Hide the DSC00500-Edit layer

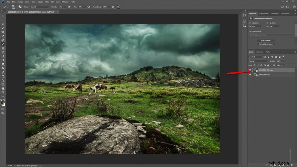pos(250,75)
